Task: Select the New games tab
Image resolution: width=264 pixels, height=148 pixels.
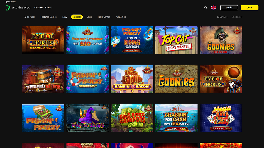Action: tap(65, 17)
